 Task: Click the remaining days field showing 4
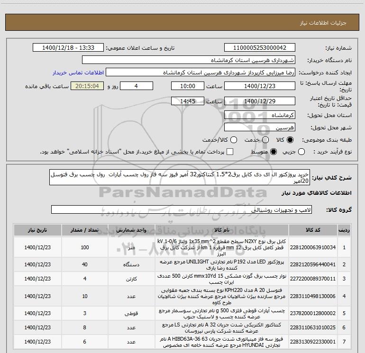(x=137, y=86)
